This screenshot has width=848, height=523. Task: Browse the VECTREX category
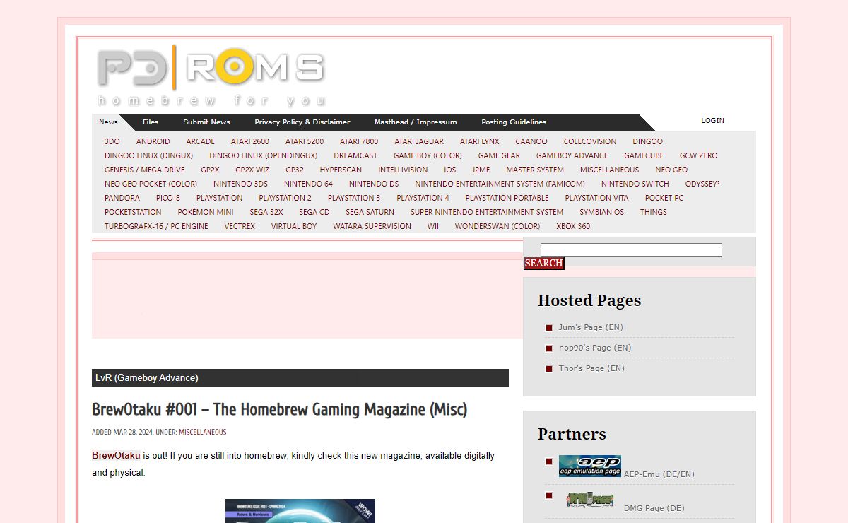[240, 226]
